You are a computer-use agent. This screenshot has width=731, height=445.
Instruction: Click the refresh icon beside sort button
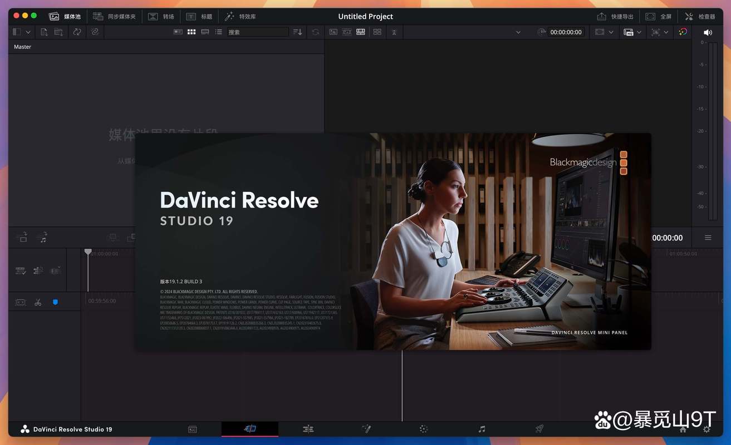pos(316,32)
